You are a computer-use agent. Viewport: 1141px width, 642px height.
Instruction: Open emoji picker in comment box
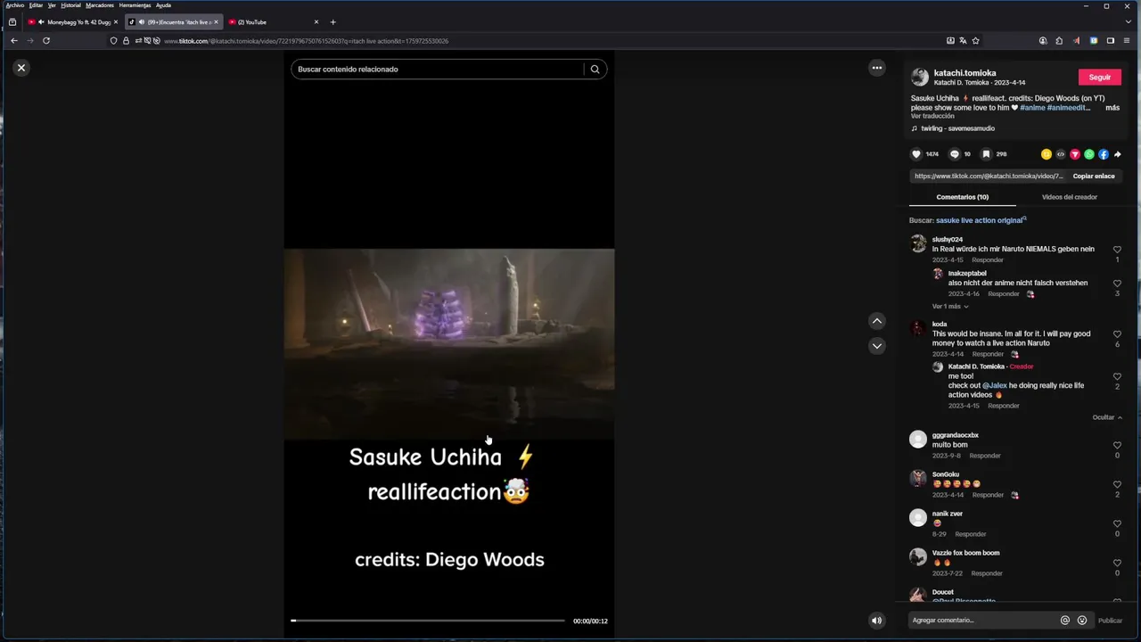[1082, 621]
